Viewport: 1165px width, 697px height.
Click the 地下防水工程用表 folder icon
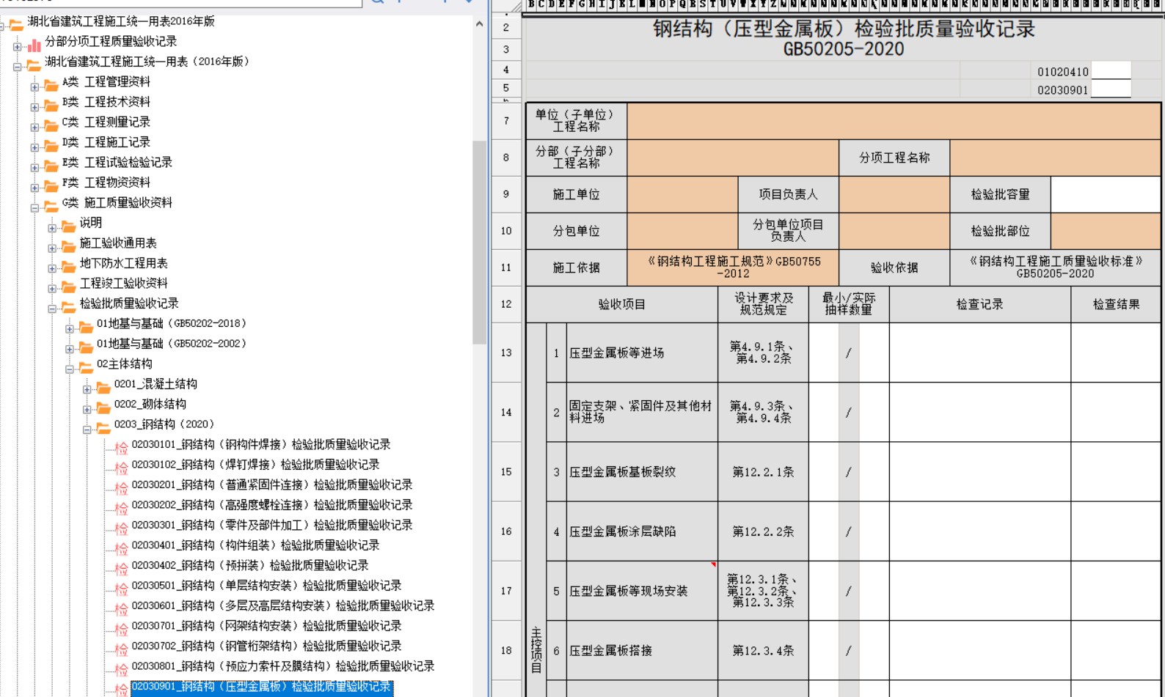click(68, 267)
